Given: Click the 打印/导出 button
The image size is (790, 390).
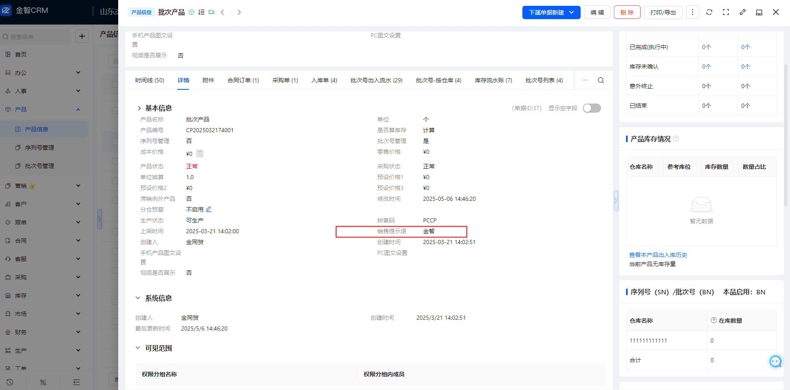Looking at the screenshot, I should (x=663, y=12).
